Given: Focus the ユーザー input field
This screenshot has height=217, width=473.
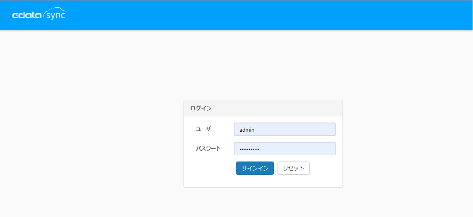Looking at the screenshot, I should click(285, 129).
